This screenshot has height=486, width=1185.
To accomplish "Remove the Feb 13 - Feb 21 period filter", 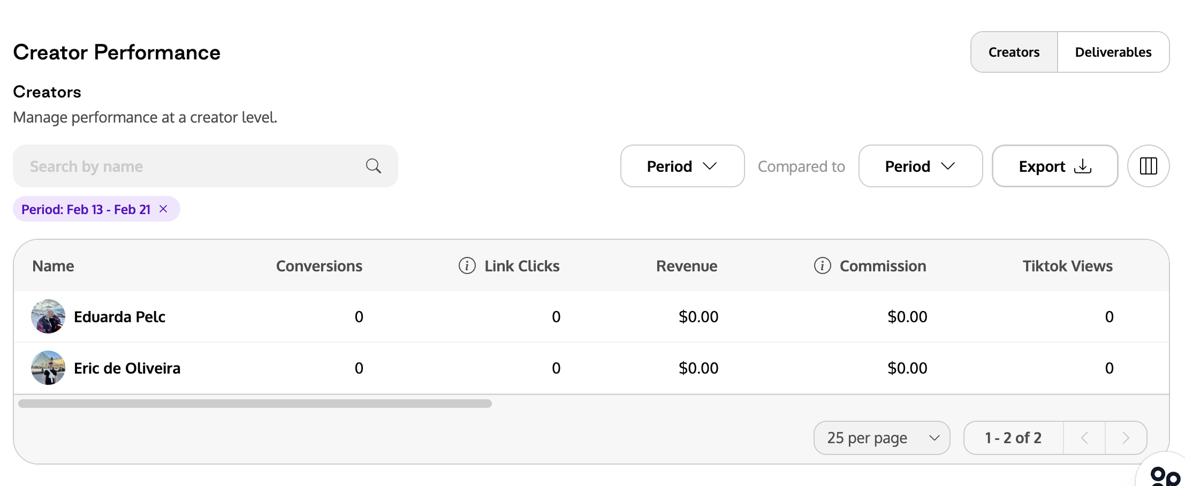I will 163,209.
